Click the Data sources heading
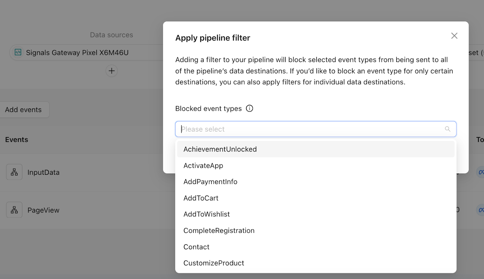484x279 pixels. [112, 35]
